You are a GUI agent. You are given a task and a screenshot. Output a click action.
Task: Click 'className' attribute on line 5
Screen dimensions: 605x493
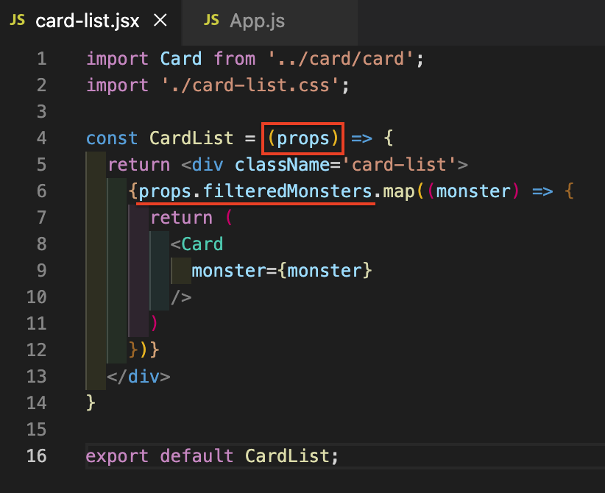pyautogui.click(x=282, y=165)
